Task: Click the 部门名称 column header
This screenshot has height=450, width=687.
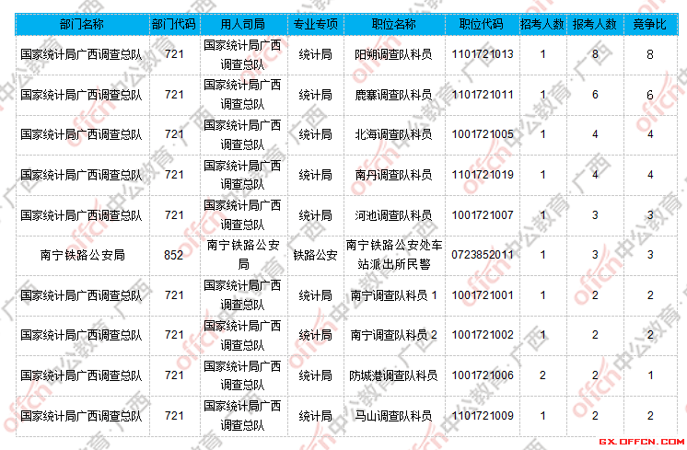Action: [x=81, y=23]
